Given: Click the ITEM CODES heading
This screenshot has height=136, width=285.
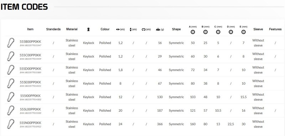Looking at the screenshot, I should (x=24, y=7).
